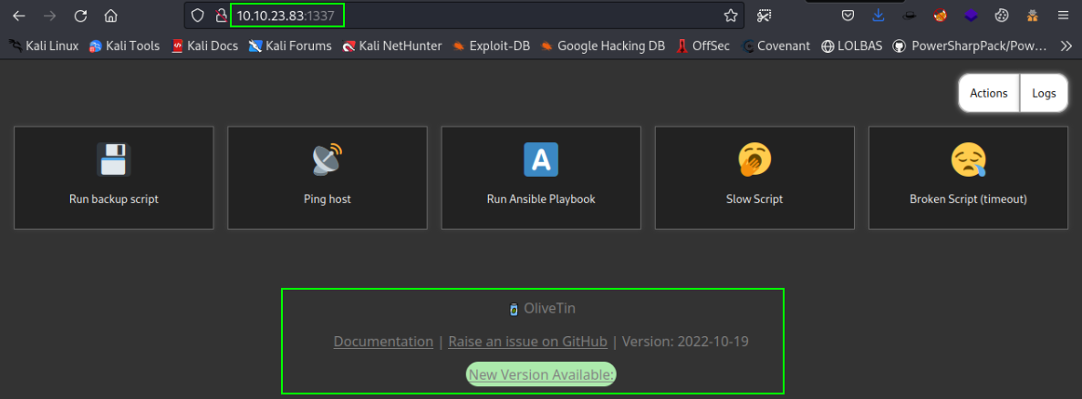Screen dimensions: 1082x399
Task: Click the satellite dish Ping icon
Action: 328,160
